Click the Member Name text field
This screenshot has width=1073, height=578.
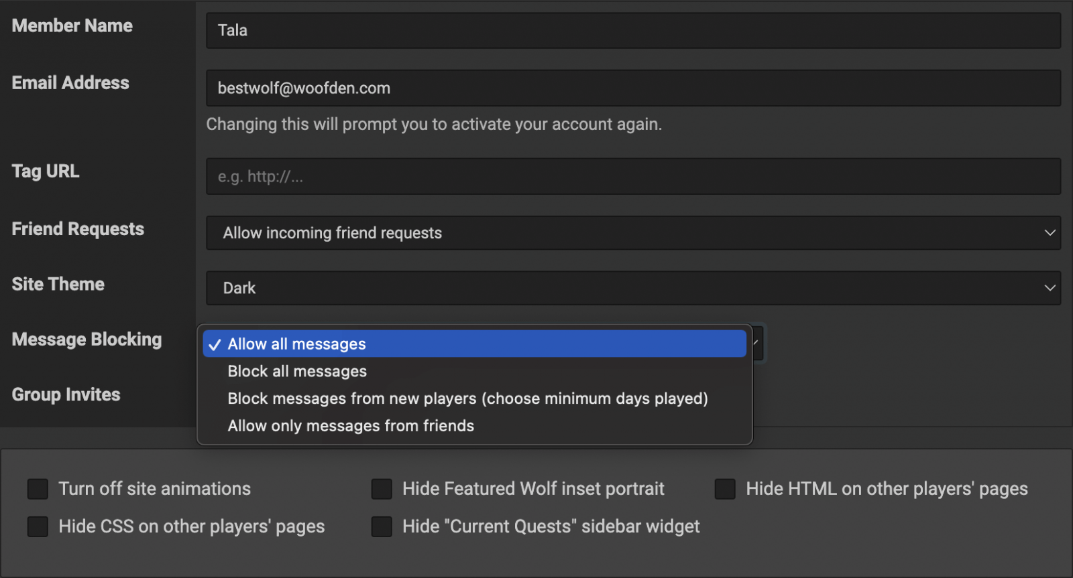point(632,31)
